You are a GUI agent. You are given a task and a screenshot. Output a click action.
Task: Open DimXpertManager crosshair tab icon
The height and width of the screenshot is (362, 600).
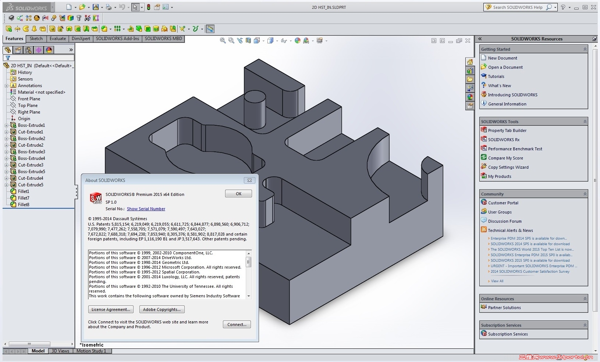coord(39,50)
